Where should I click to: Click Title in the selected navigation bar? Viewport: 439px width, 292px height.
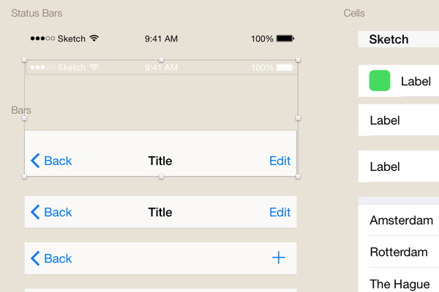coord(160,161)
